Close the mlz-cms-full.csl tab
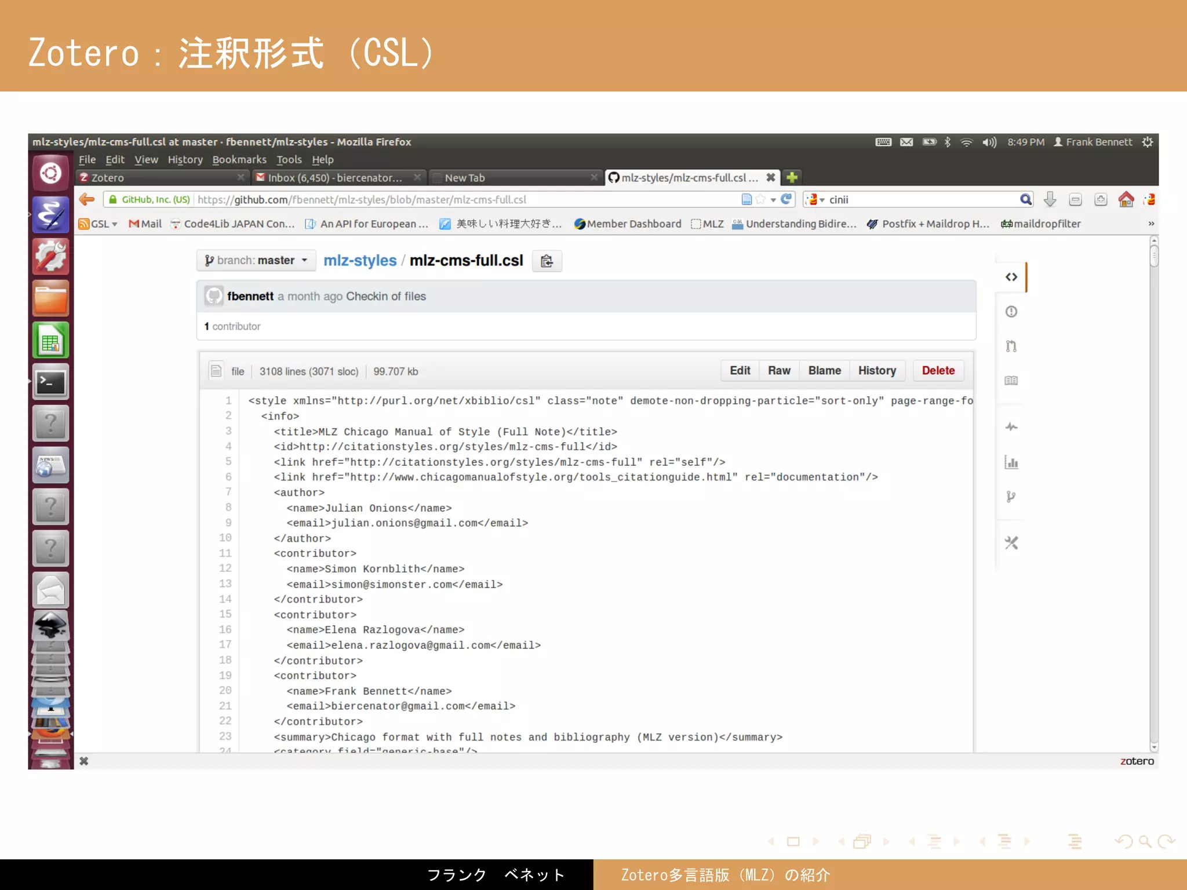 770,177
